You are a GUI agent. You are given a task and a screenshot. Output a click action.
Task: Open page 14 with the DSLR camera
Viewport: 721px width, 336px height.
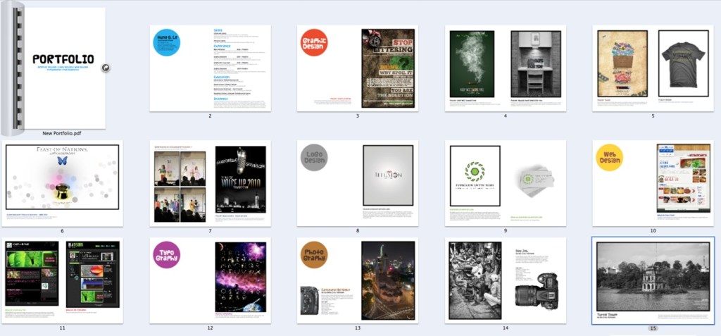pyautogui.click(x=506, y=280)
